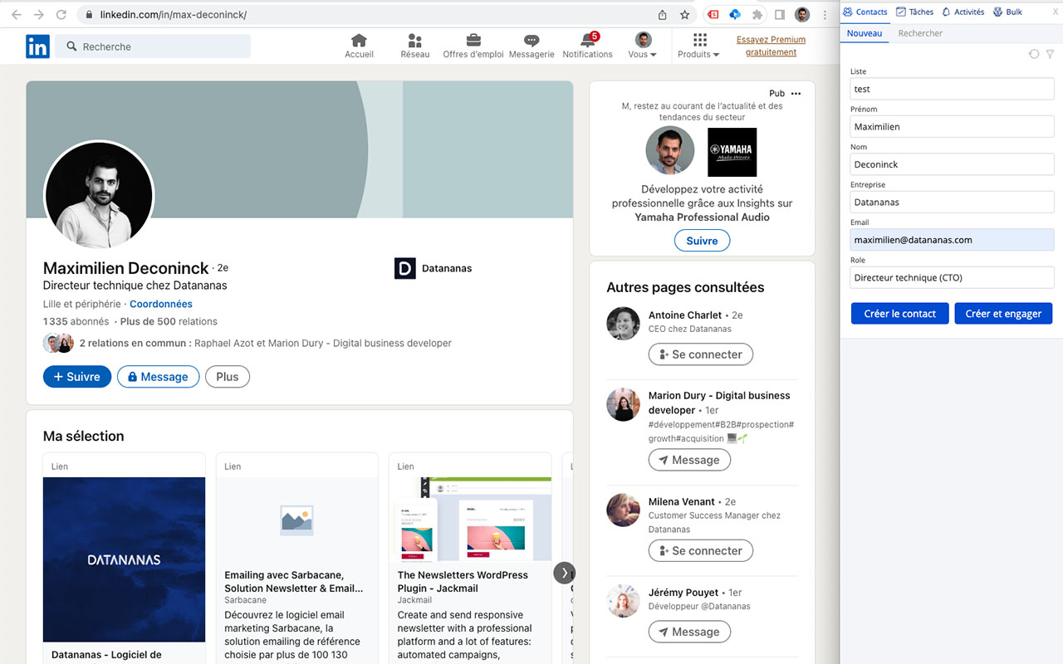Open the Chrome extensions puzzle icon
The image size is (1063, 664).
point(757,15)
